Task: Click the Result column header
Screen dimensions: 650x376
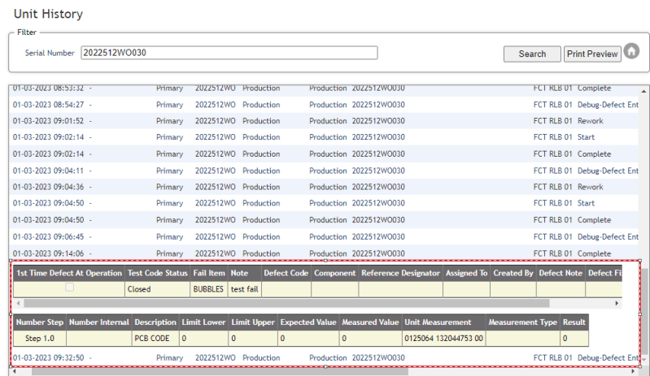Action: point(574,322)
